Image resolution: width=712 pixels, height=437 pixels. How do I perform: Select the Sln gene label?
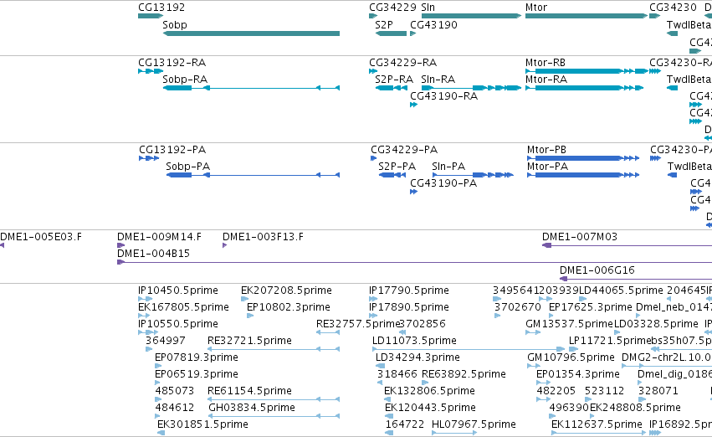coord(428,8)
